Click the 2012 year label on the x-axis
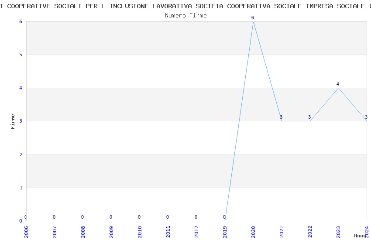 [196, 232]
